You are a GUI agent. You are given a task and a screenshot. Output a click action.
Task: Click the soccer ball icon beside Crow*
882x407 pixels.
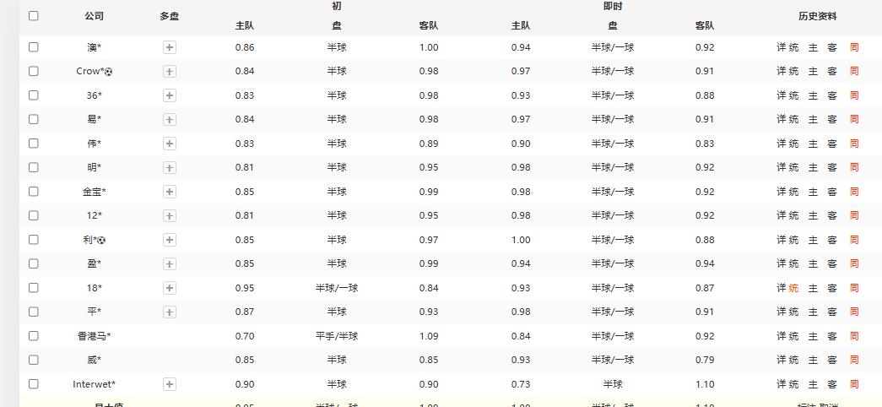click(x=108, y=72)
